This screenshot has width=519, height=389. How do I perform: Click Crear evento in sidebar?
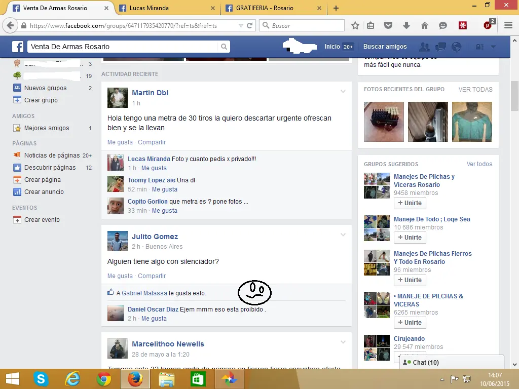click(x=42, y=220)
